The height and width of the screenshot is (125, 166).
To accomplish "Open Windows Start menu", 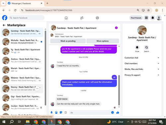I will point(4,122).
